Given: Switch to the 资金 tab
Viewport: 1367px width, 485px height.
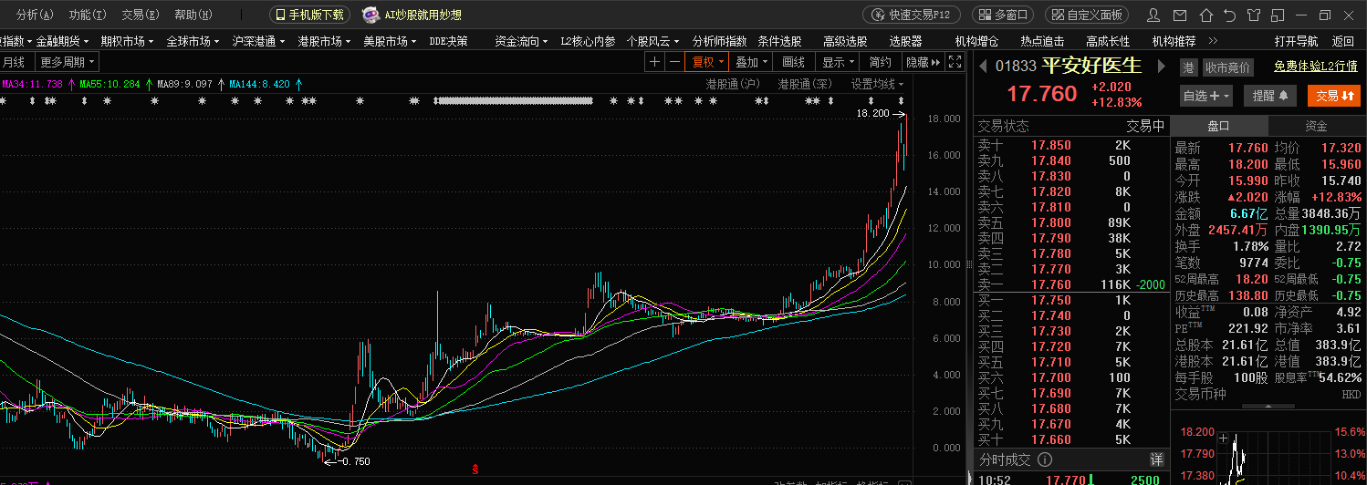Looking at the screenshot, I should click(x=1316, y=126).
